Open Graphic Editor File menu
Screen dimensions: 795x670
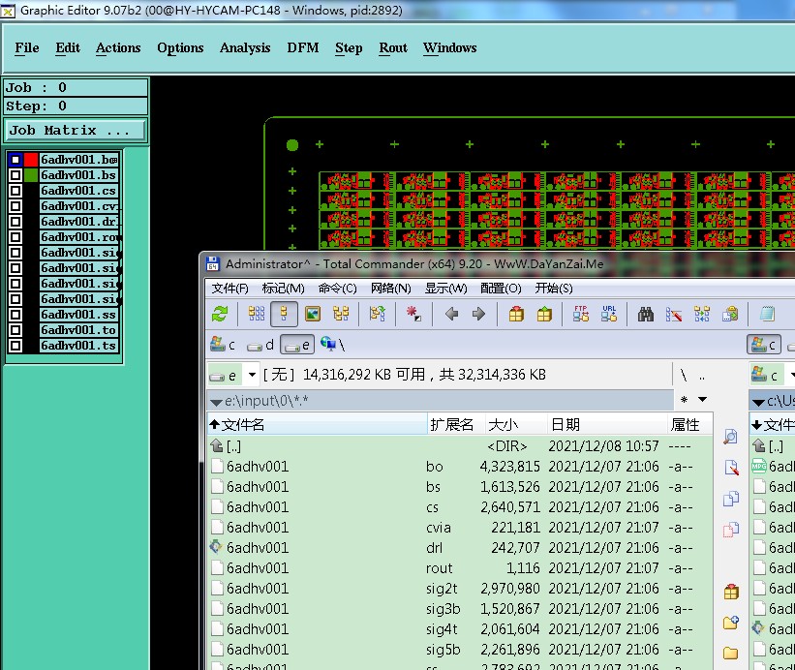(27, 47)
